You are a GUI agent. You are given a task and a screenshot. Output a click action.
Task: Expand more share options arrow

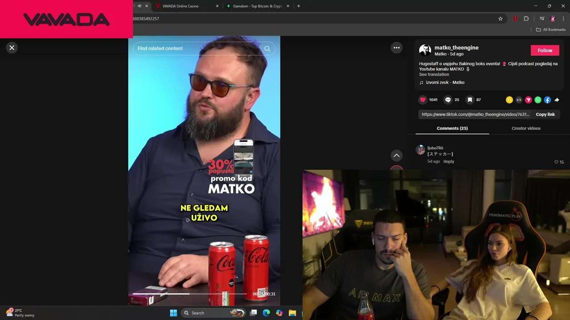[x=557, y=100]
